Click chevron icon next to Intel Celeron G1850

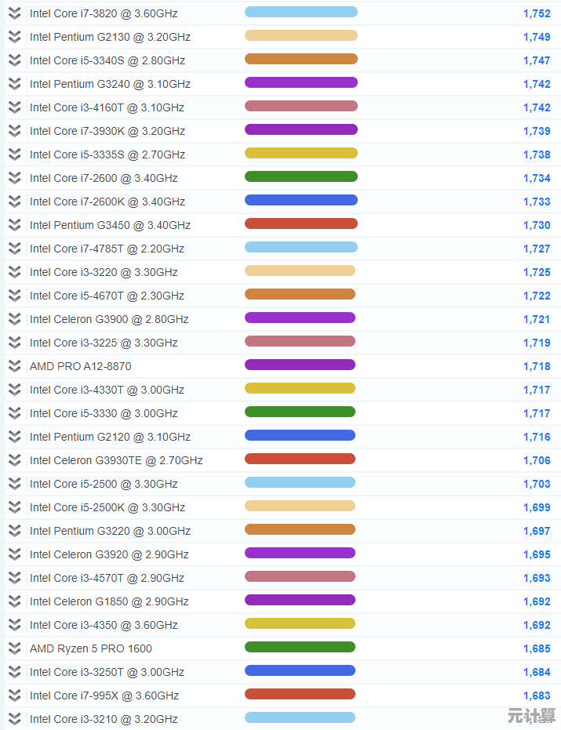14,601
